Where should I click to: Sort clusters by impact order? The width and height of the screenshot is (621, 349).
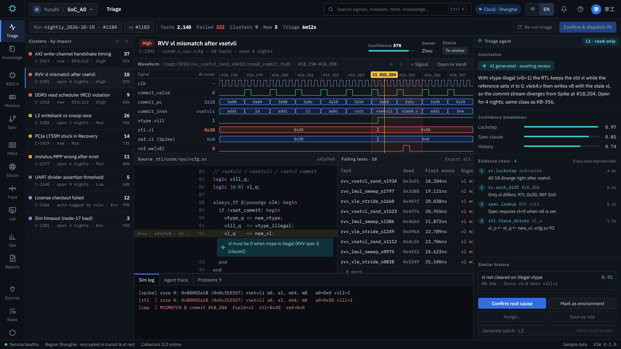[127, 41]
